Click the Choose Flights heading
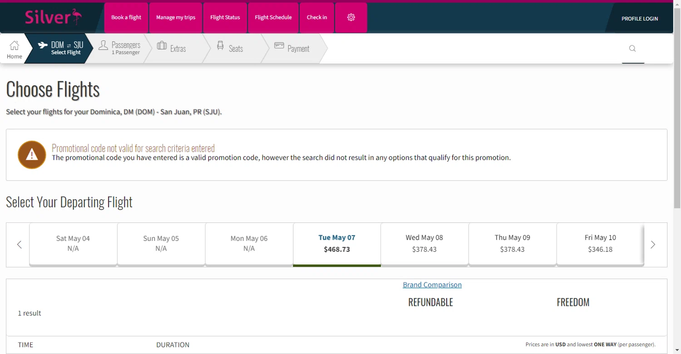This screenshot has height=354, width=681. click(x=53, y=89)
